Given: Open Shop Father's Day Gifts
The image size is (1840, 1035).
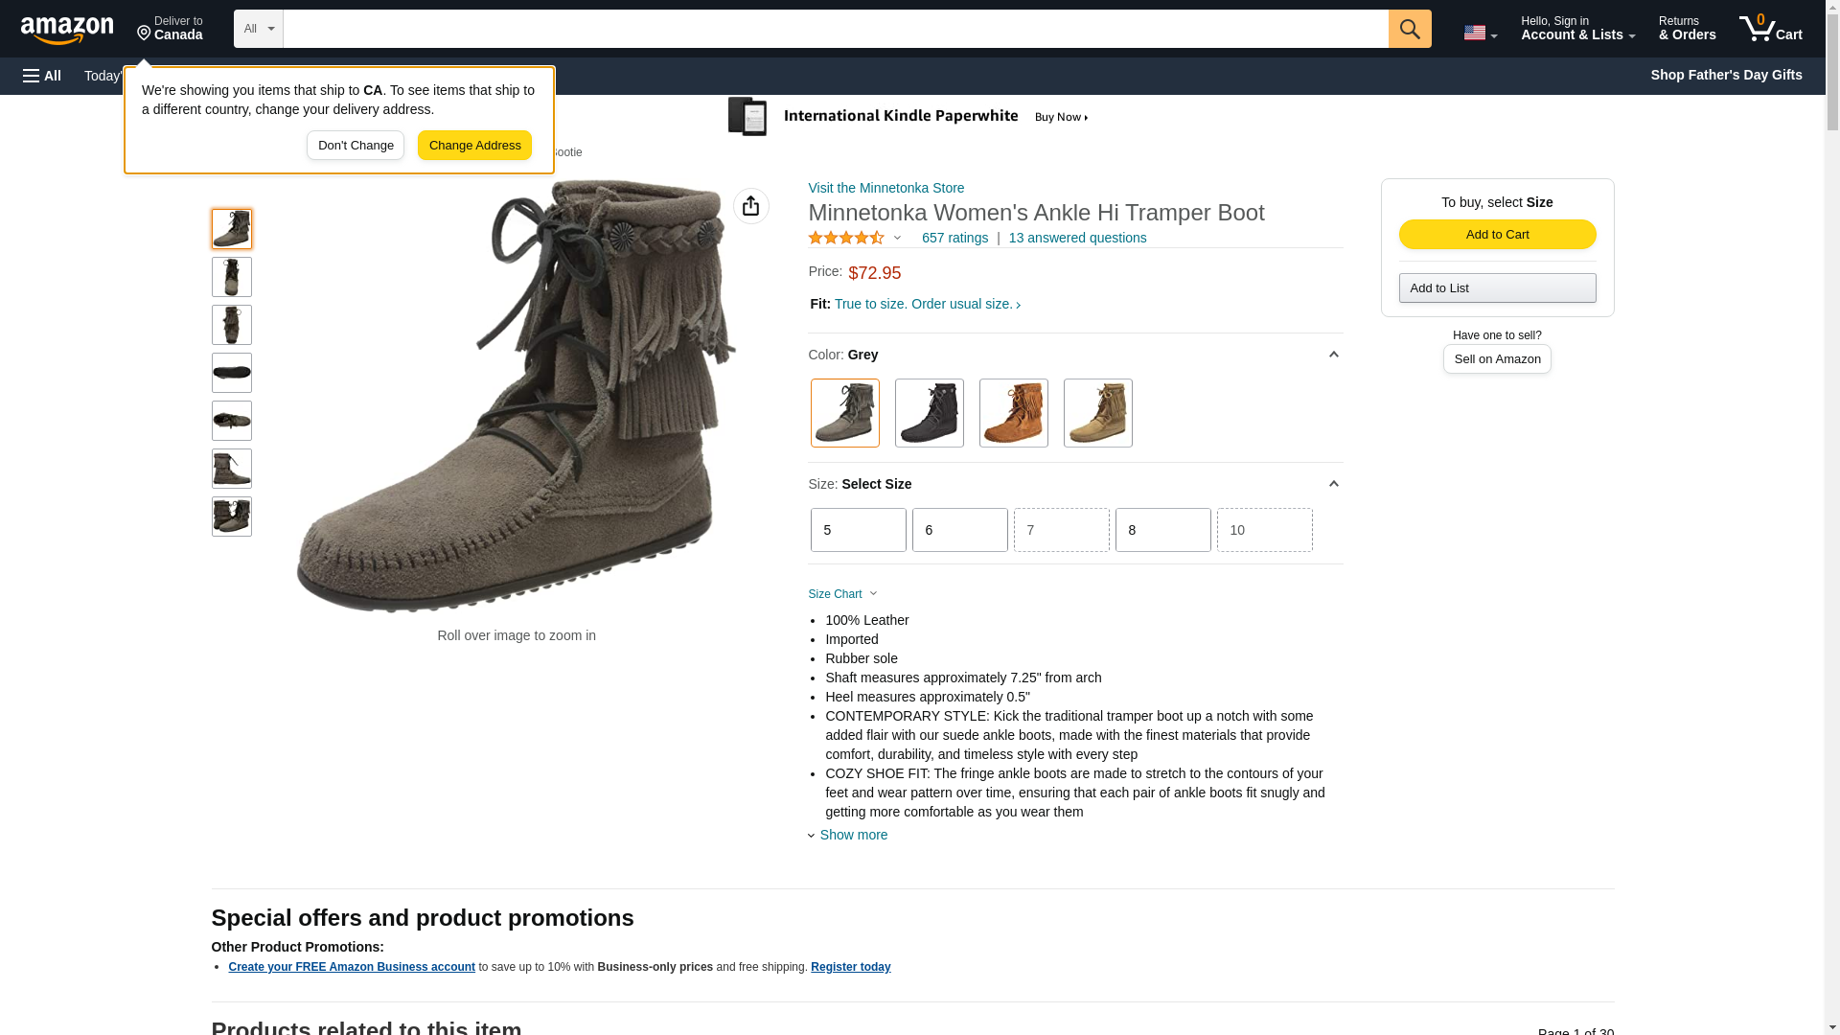Looking at the screenshot, I should click(1726, 75).
